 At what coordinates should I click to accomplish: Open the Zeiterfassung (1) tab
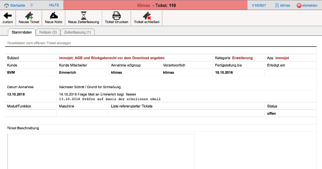77,32
